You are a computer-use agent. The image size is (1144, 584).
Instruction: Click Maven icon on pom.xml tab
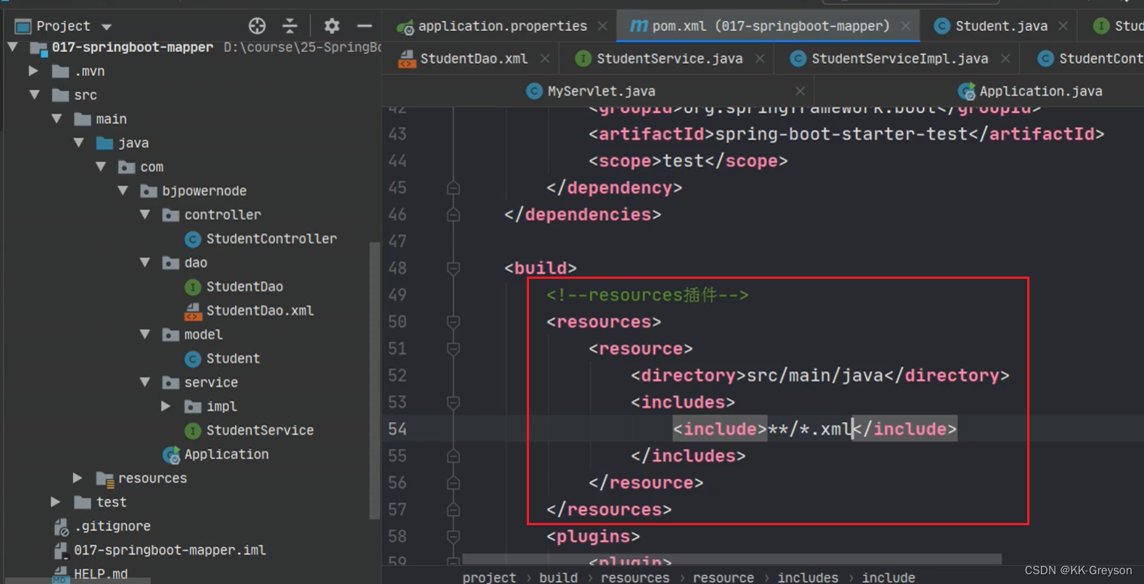click(638, 26)
